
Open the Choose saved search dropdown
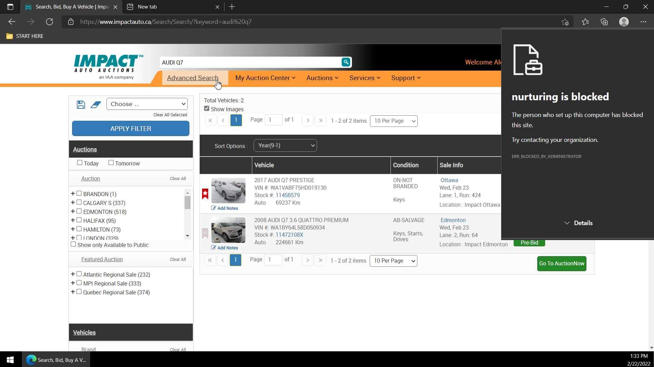pos(147,104)
